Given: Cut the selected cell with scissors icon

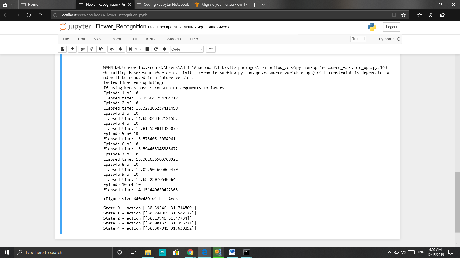Looking at the screenshot, I should tap(83, 49).
